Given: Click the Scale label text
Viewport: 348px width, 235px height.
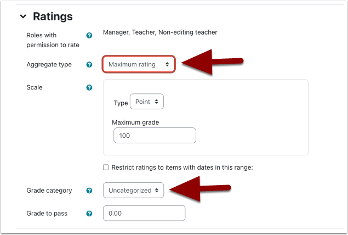Looking at the screenshot, I should (34, 88).
